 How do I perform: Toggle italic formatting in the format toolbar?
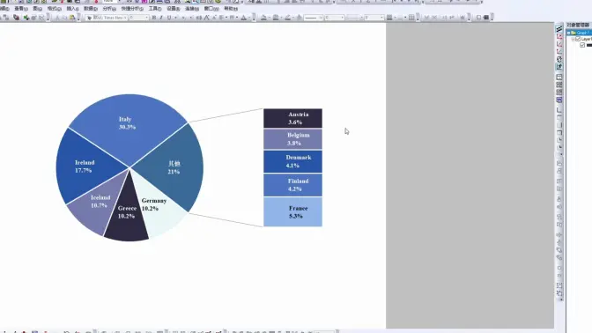[x=161, y=18]
